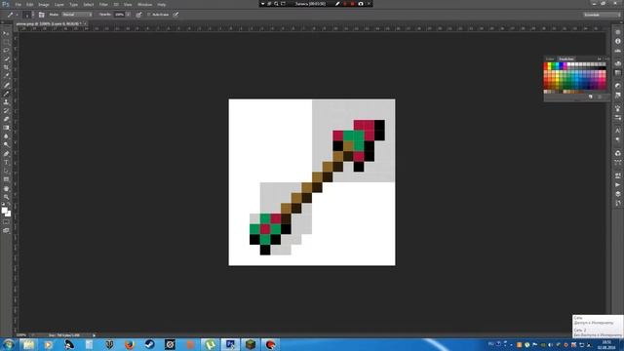Open the Window menu

tap(144, 4)
